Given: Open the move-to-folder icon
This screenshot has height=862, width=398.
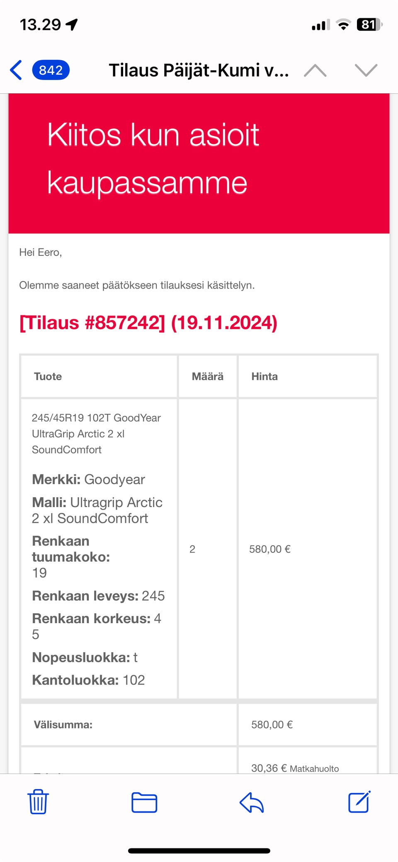Looking at the screenshot, I should [144, 802].
